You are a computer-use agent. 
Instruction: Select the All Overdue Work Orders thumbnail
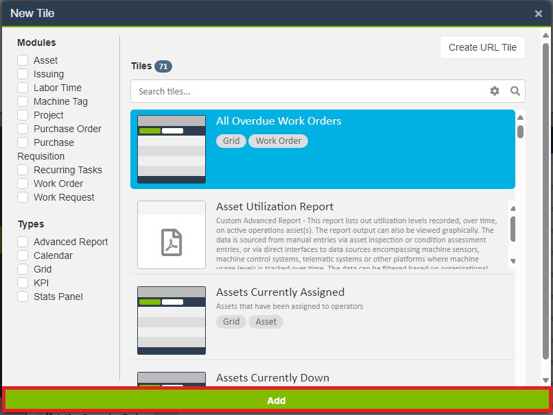[x=172, y=149]
